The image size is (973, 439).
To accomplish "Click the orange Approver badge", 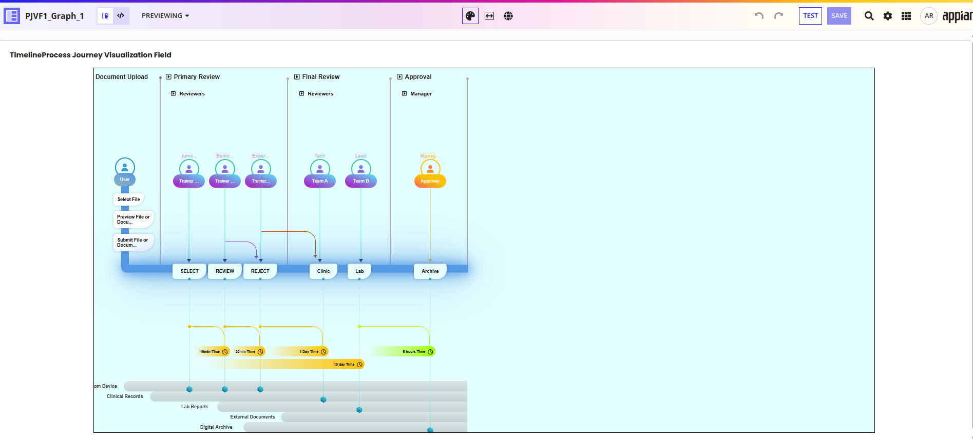I will click(x=430, y=181).
